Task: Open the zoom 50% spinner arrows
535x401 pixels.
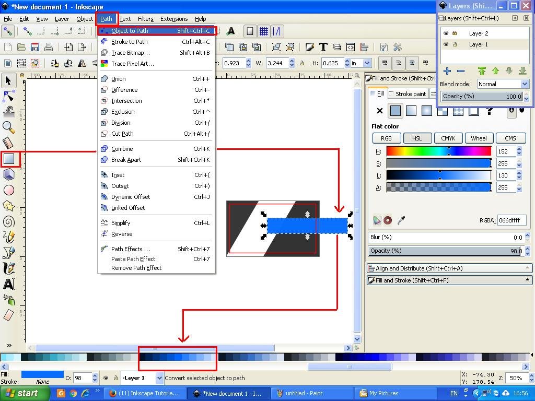Action: coord(531,378)
